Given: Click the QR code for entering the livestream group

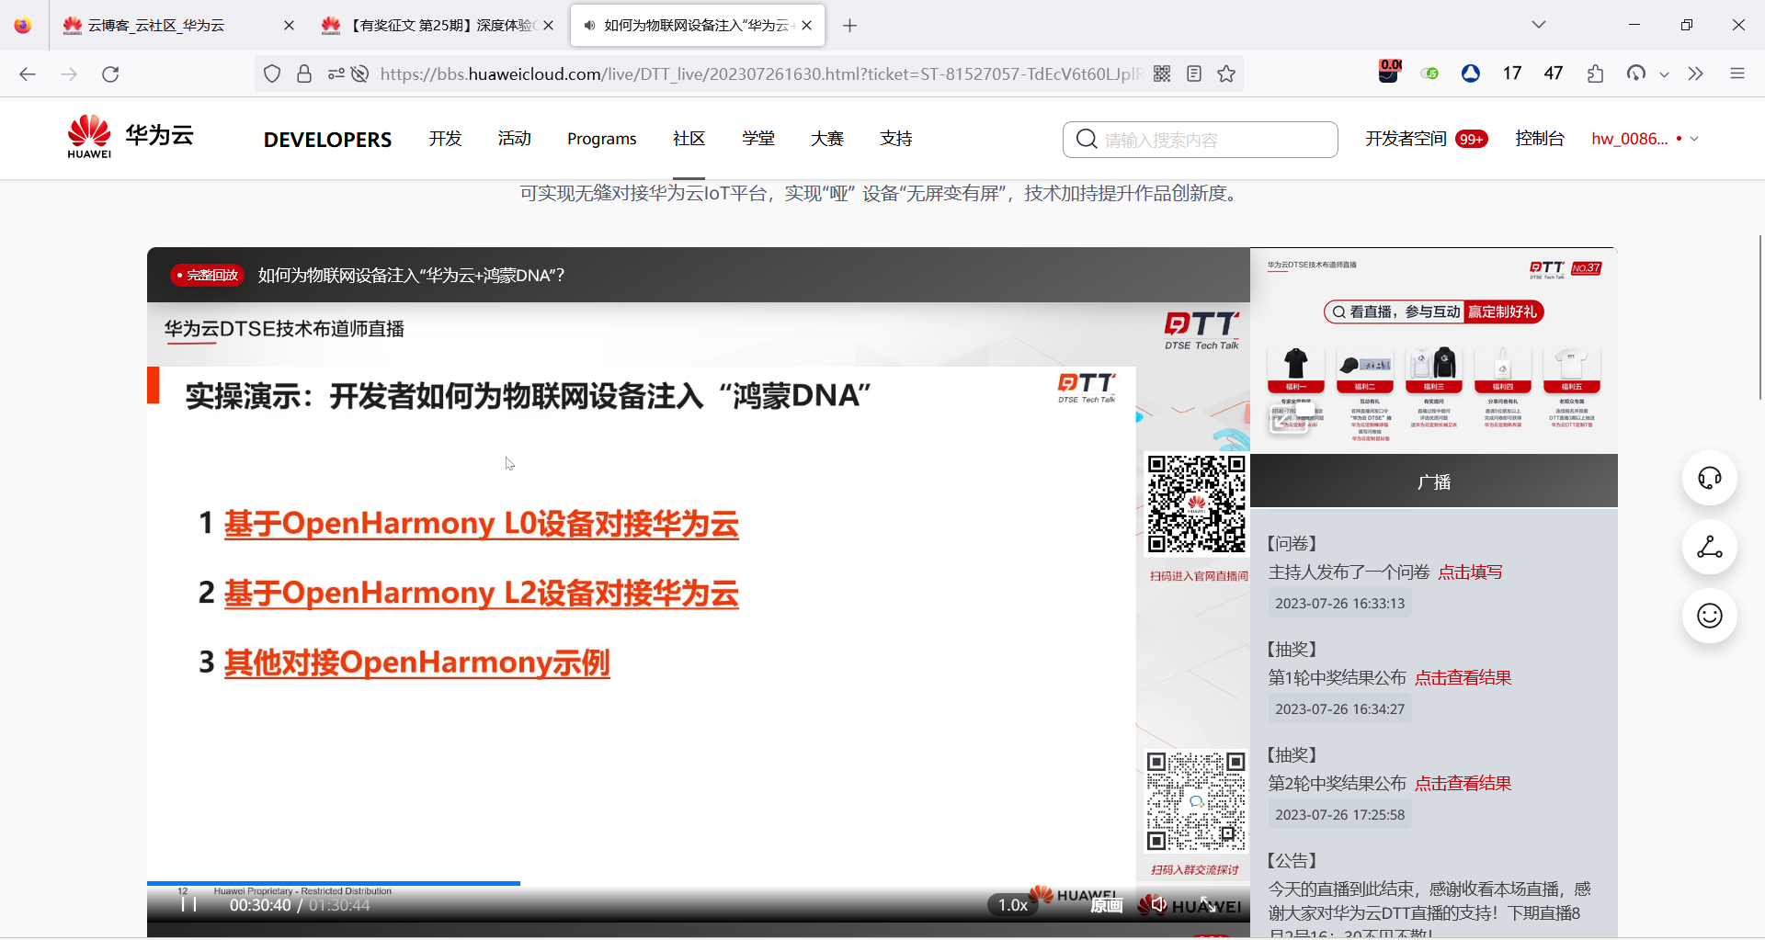Looking at the screenshot, I should pyautogui.click(x=1195, y=800).
